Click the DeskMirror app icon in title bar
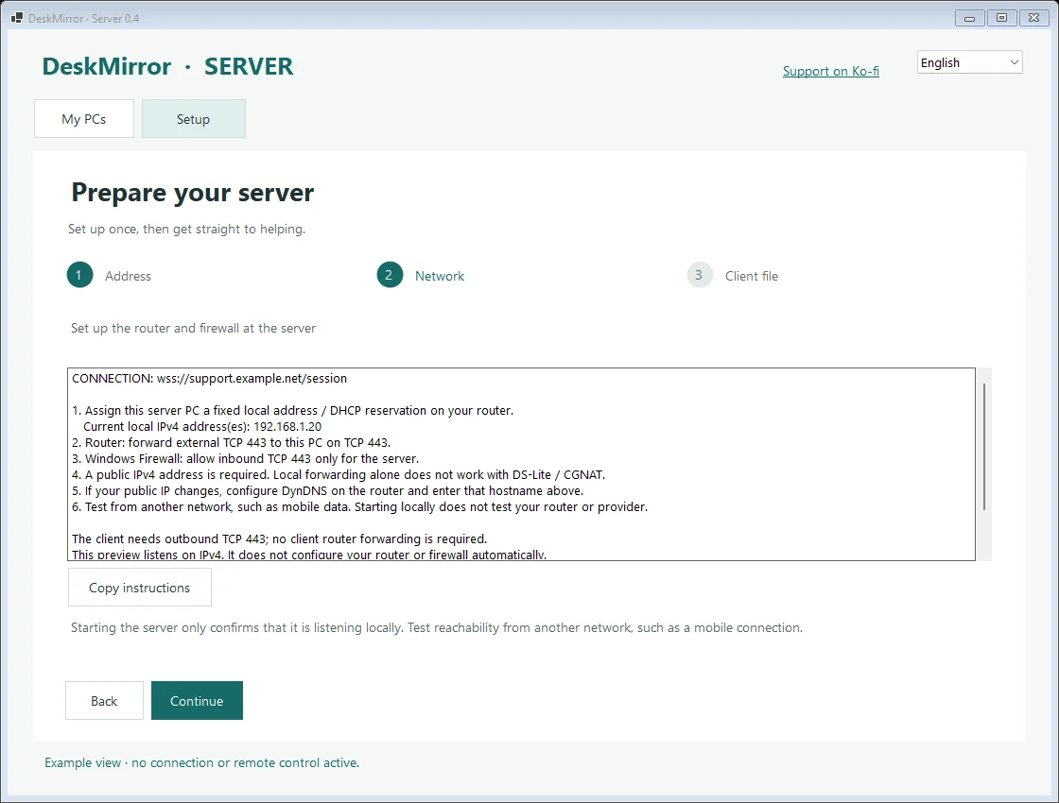The image size is (1059, 803). point(17,18)
